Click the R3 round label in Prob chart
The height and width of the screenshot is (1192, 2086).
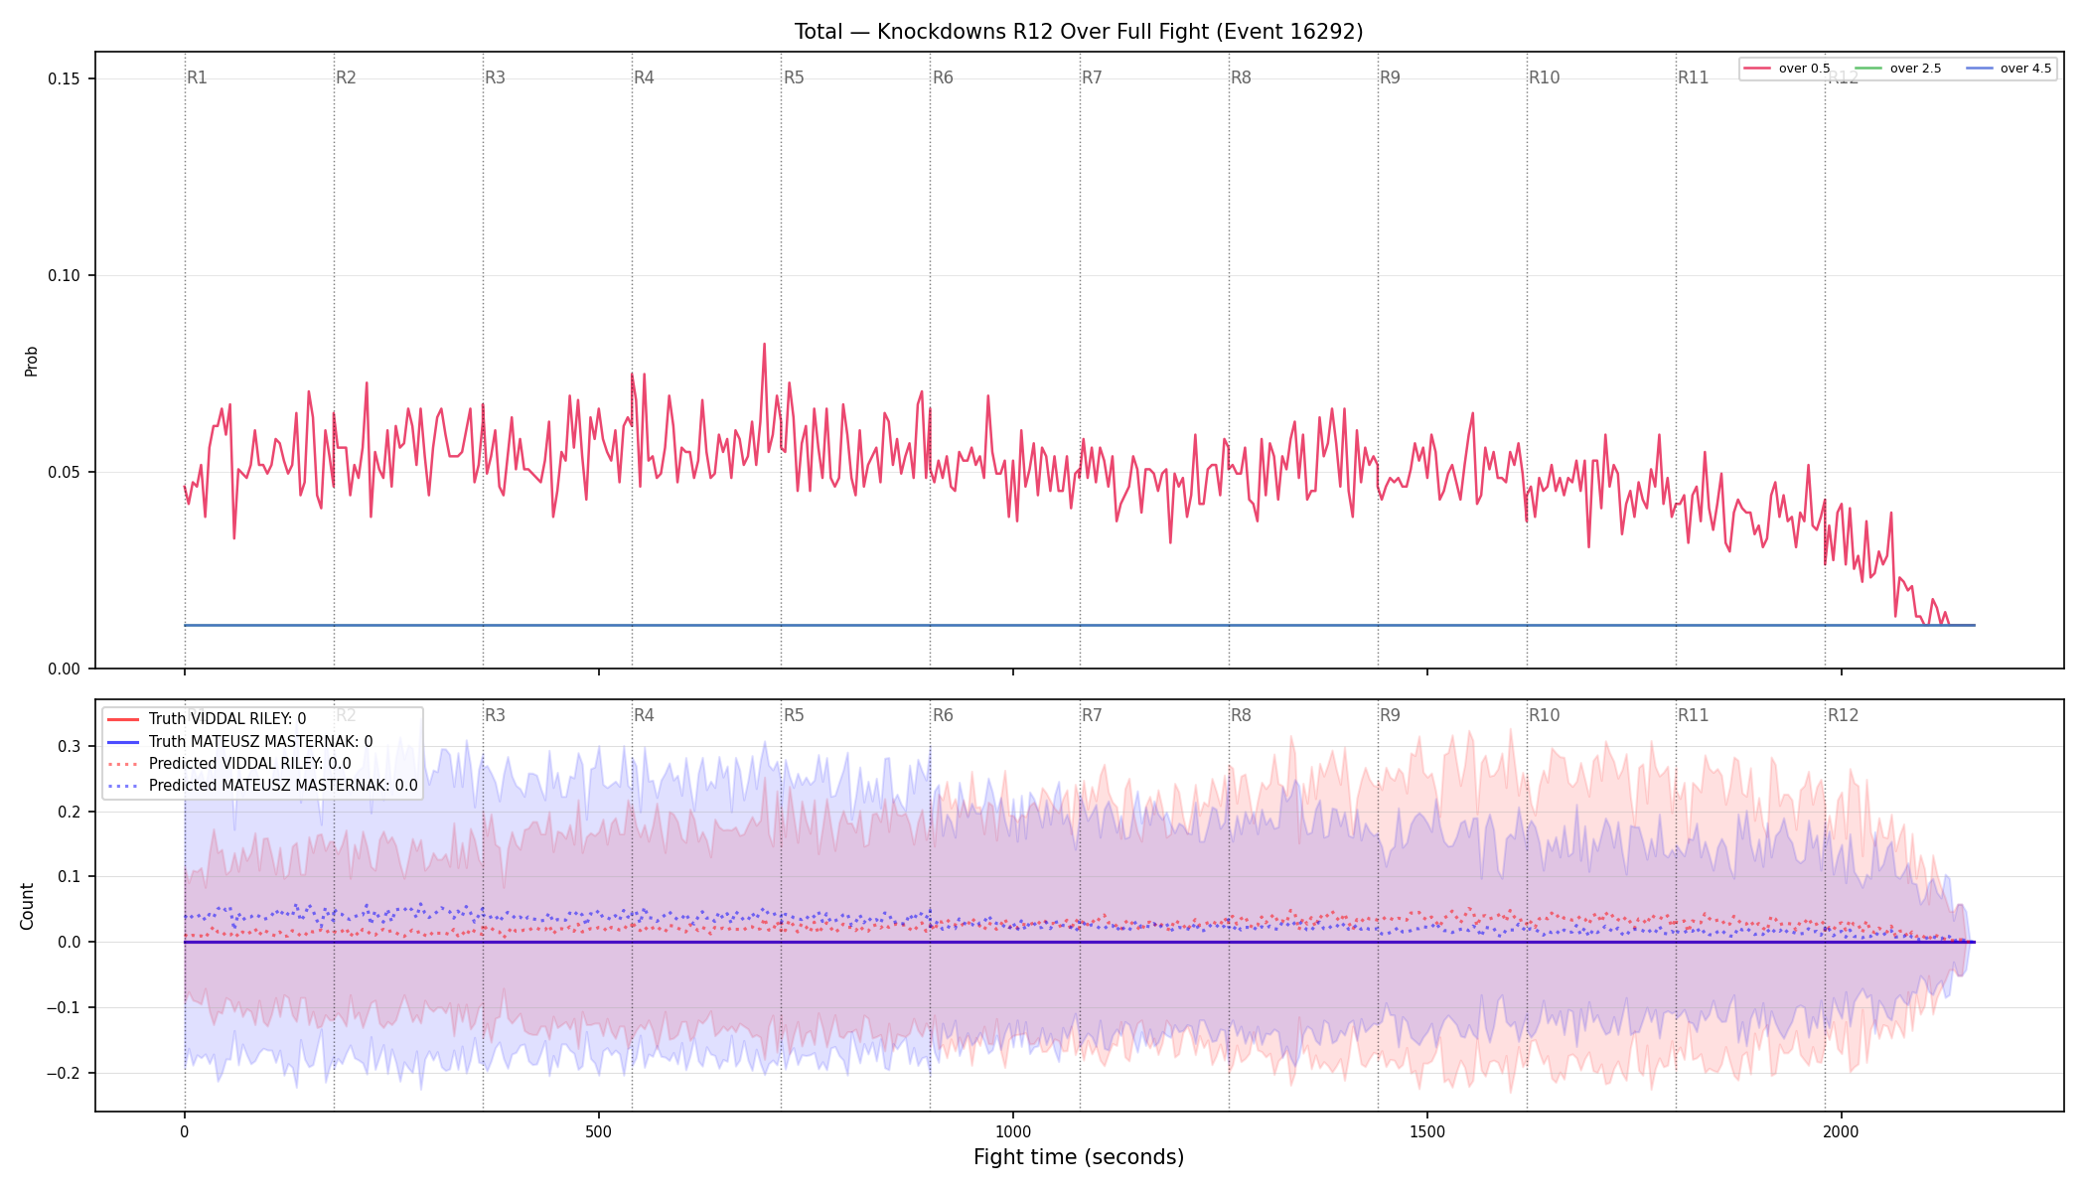tap(495, 77)
